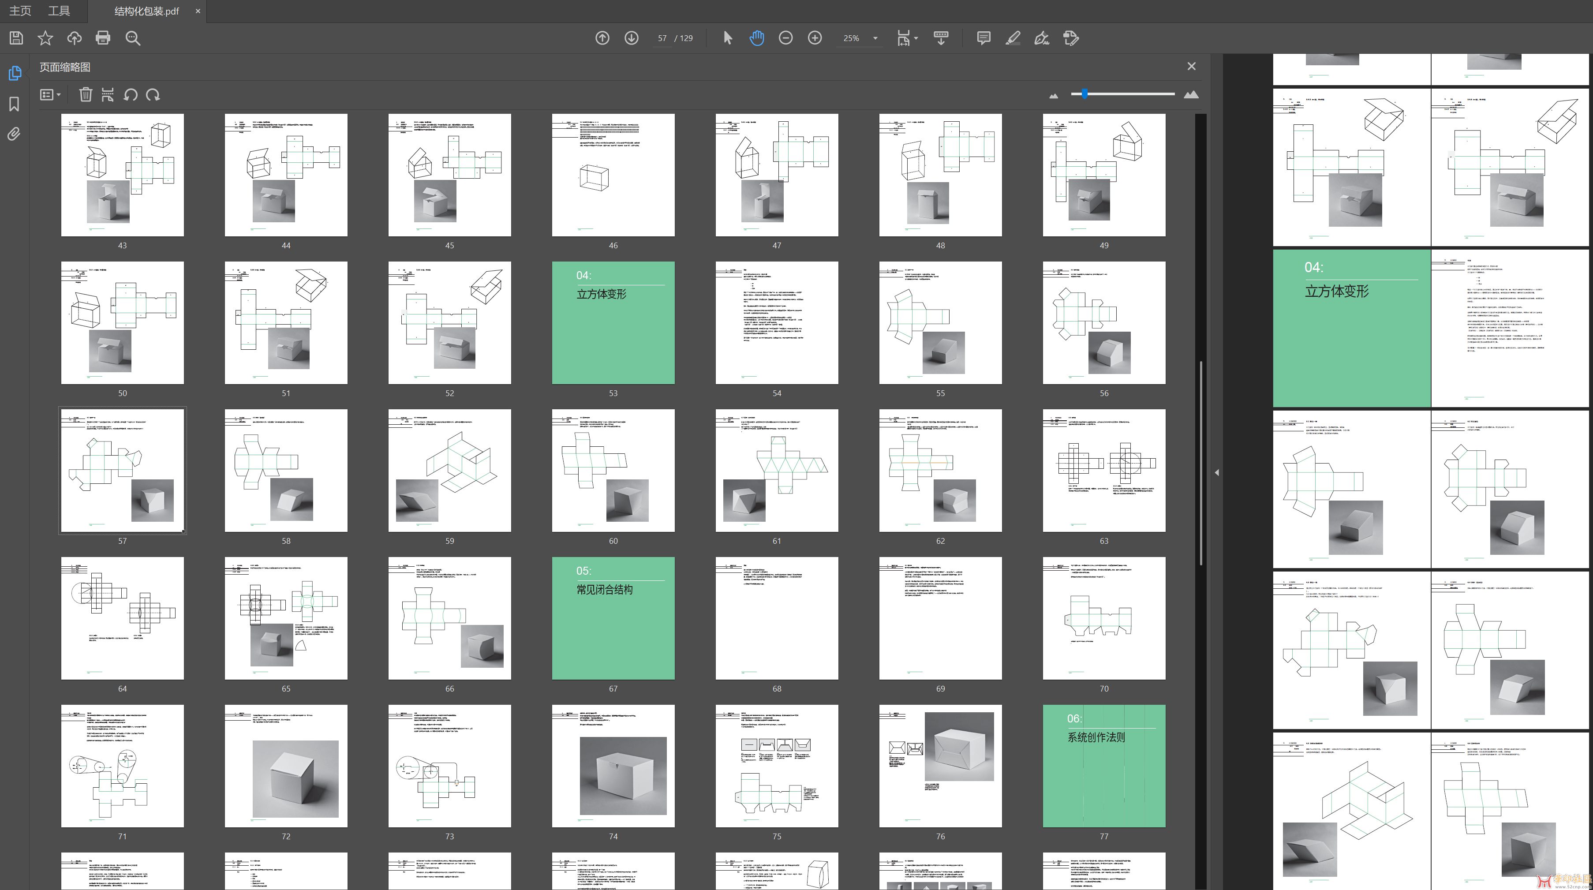Select page 72 thumbnail

pos(286,767)
